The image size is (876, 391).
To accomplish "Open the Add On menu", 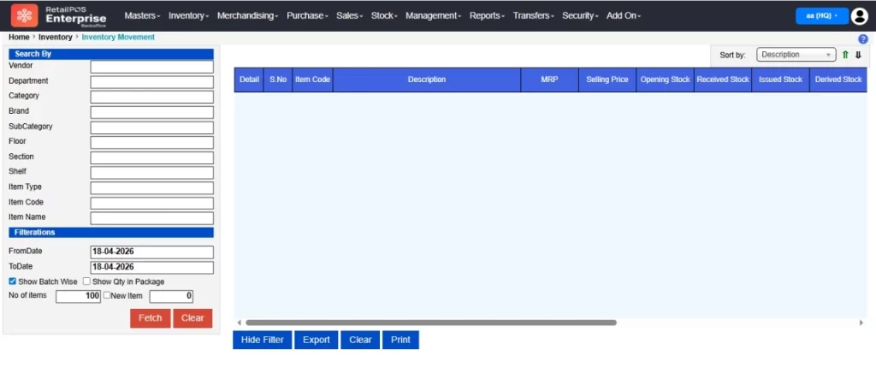I will 624,15.
